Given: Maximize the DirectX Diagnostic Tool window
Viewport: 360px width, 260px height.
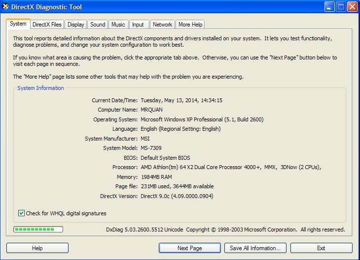Looking at the screenshot, I should [341, 7].
